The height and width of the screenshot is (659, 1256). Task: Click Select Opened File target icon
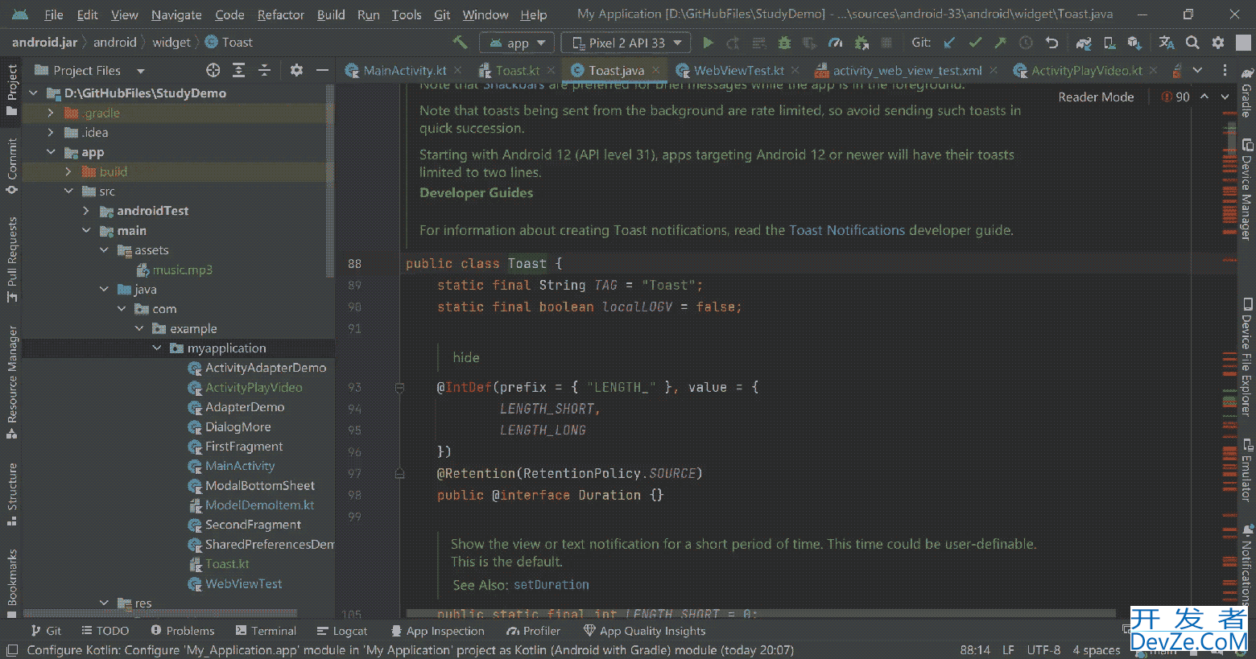tap(213, 70)
